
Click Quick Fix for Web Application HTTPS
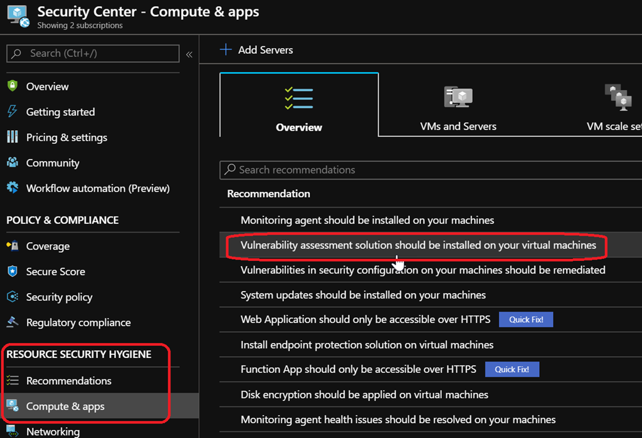click(525, 320)
